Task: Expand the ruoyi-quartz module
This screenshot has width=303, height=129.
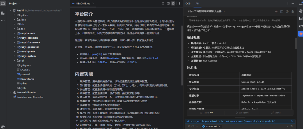Action: (x=14, y=52)
